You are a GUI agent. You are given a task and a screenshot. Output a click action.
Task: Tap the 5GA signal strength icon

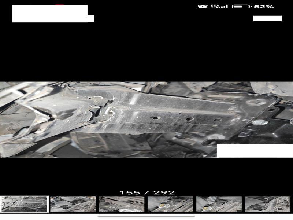(x=219, y=7)
